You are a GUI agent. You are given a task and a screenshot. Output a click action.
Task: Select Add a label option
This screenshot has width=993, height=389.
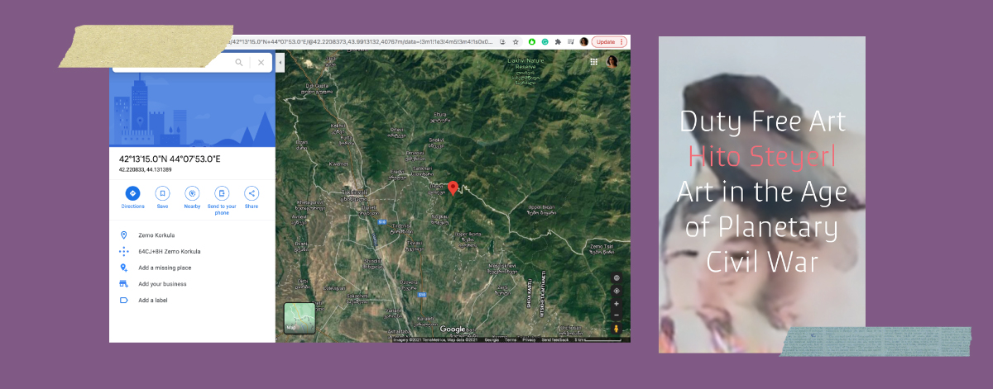coord(152,300)
